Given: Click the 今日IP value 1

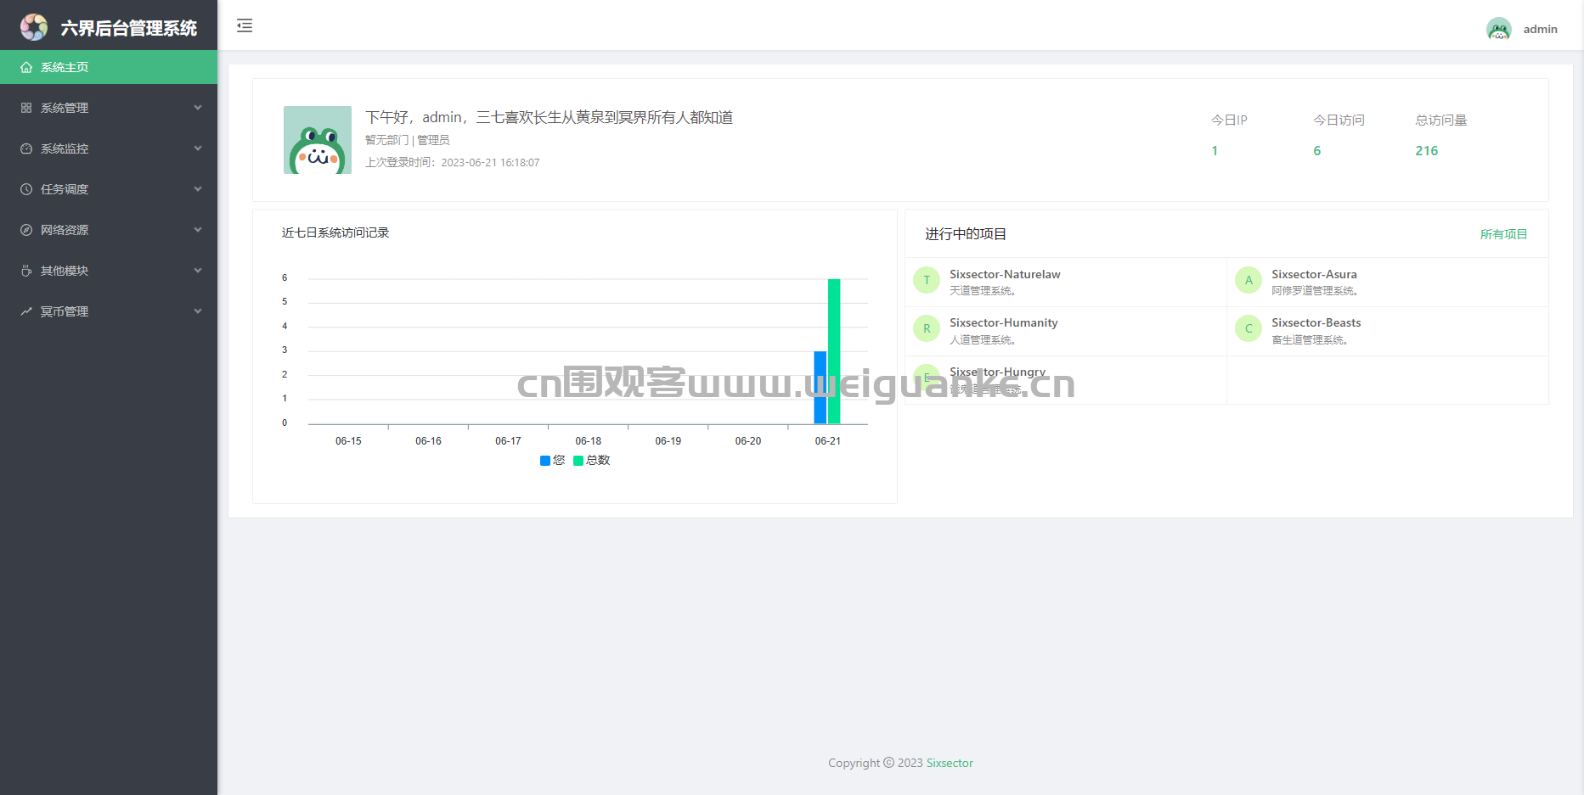Looking at the screenshot, I should [x=1215, y=151].
